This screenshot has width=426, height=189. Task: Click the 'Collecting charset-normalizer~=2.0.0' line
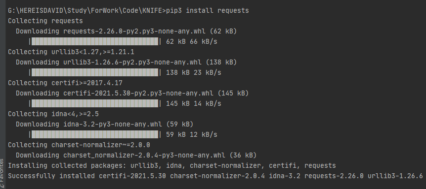79,145
